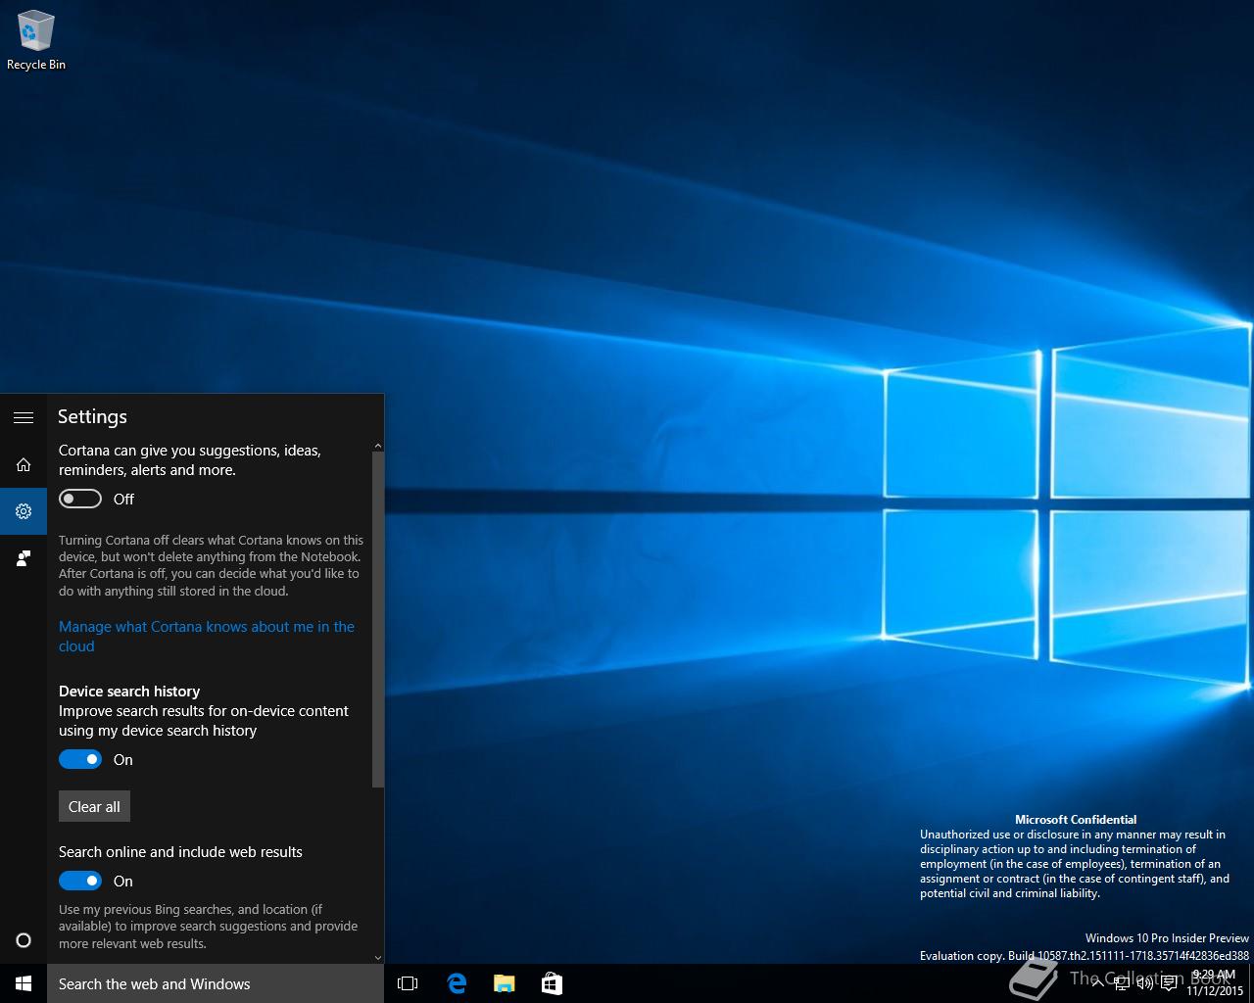The height and width of the screenshot is (1003, 1254).
Task: Click the settings scroll up arrow
Action: (x=378, y=446)
